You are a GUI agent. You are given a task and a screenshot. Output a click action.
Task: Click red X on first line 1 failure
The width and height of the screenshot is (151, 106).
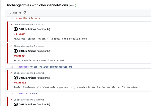(11, 24)
